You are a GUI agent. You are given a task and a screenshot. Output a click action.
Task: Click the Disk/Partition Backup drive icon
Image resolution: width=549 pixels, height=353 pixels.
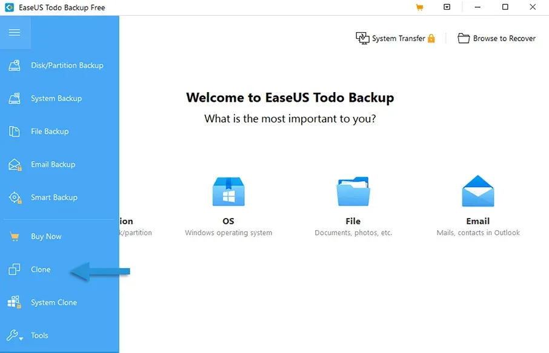tap(15, 65)
